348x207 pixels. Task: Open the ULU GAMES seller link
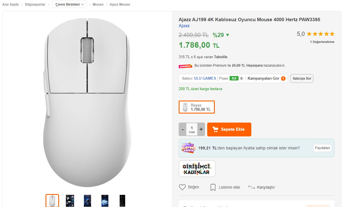[x=205, y=79]
